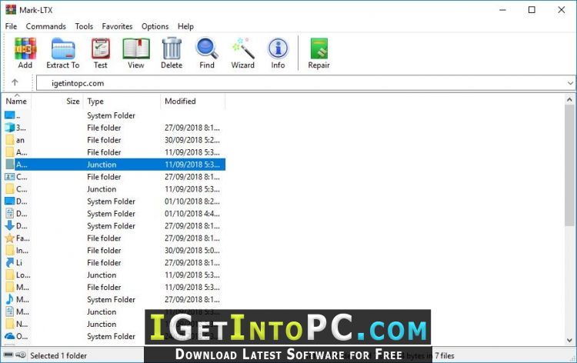Select the OneDrive cloud icon 'O...'
Screen dimensions: 577x363
click(x=9, y=336)
